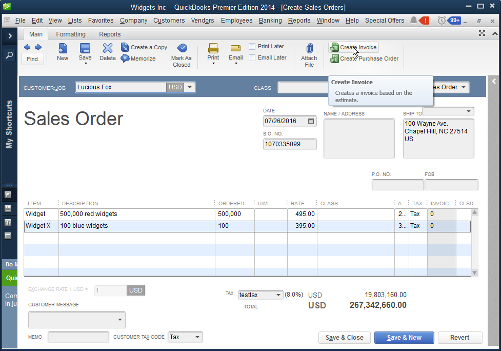
Task: Click the FOB input field
Action: 451,185
